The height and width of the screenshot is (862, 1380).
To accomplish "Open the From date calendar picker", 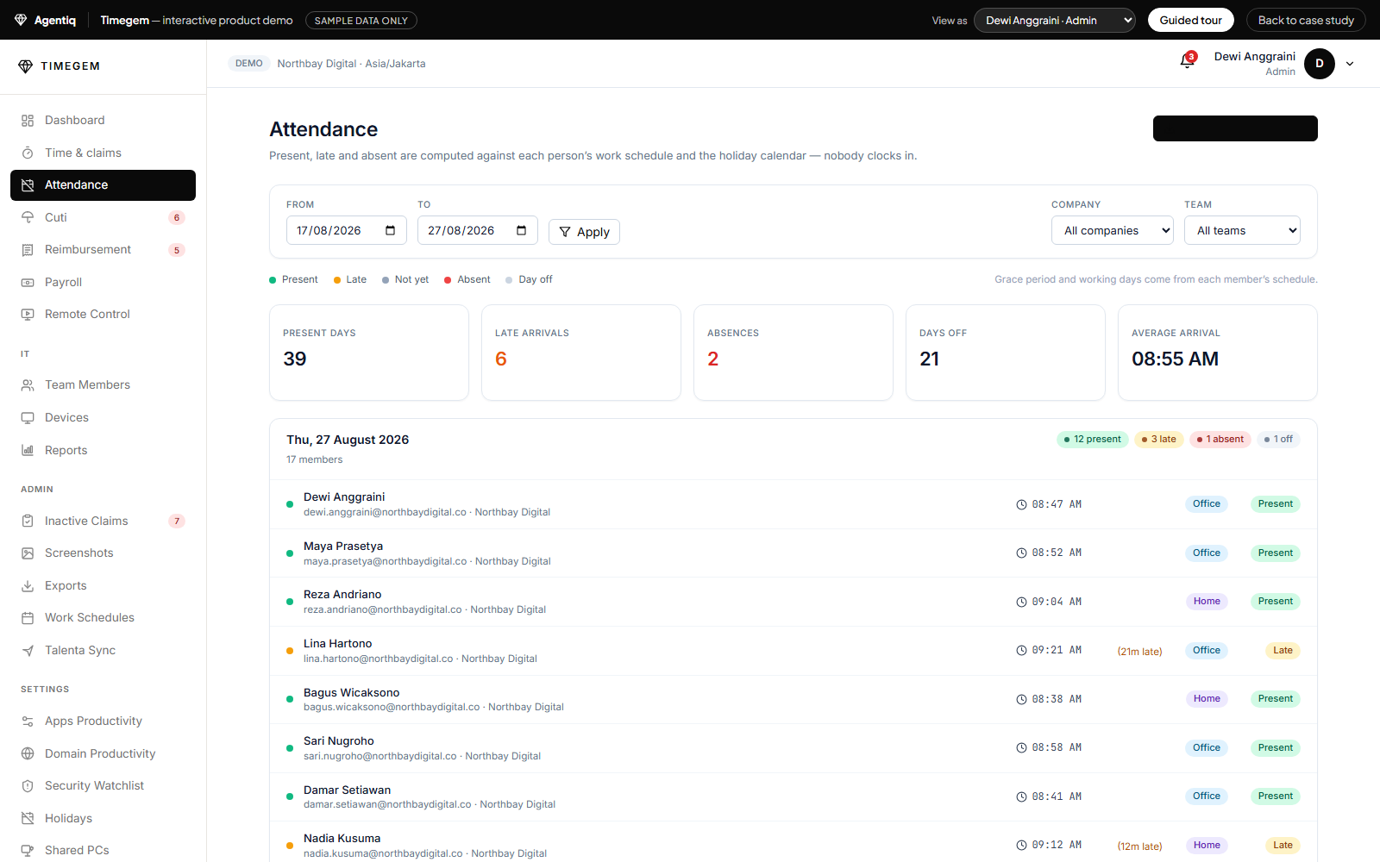I will [390, 230].
